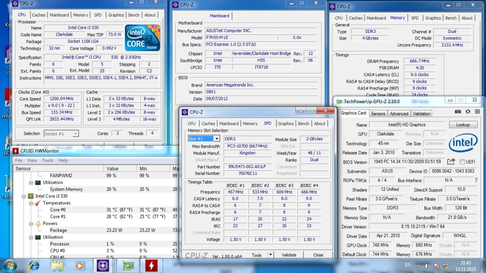Switch to the Advanced tab in GPU-Z

(x=399, y=114)
